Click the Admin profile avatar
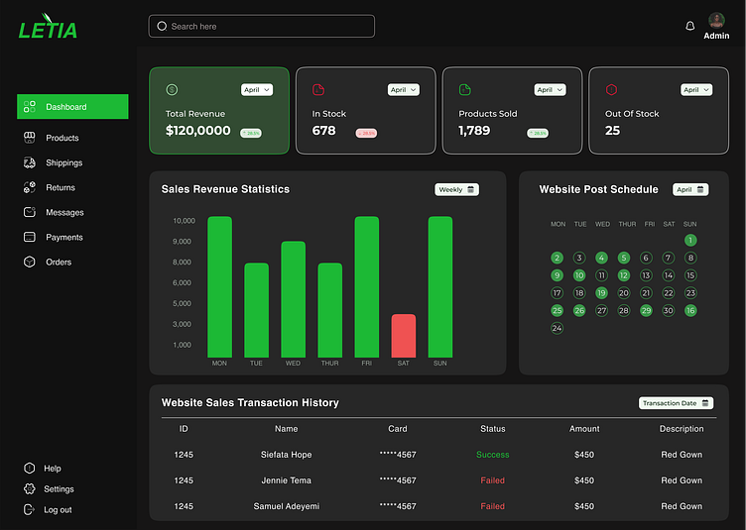746x530 pixels. 716,21
